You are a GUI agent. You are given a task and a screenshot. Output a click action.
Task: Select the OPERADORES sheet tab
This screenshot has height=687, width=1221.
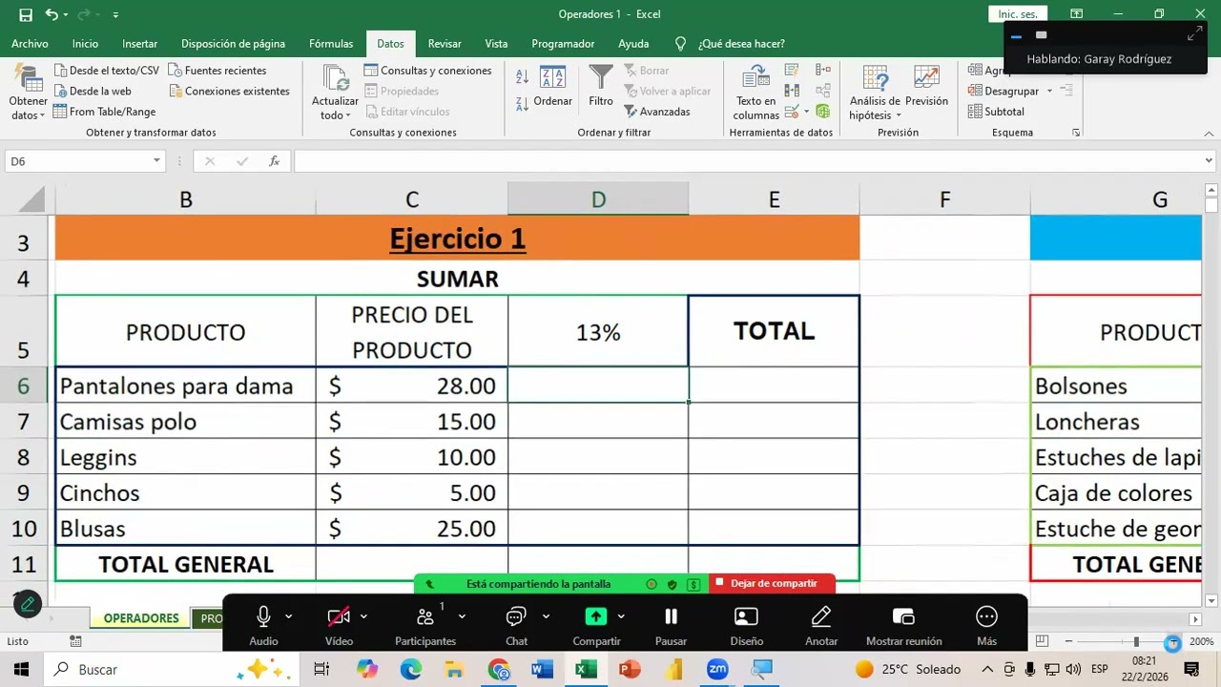(x=141, y=618)
